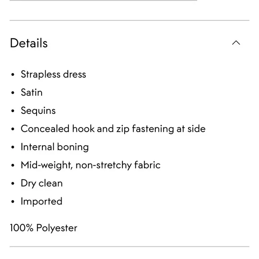259x259 pixels.
Task: Click the 100% Polyester composition text
Action: 44,228
